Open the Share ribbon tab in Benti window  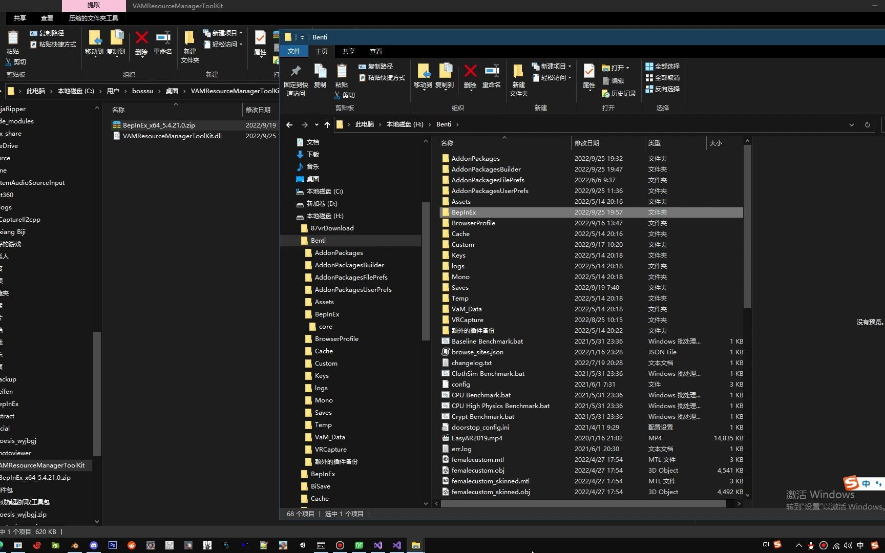tap(348, 51)
